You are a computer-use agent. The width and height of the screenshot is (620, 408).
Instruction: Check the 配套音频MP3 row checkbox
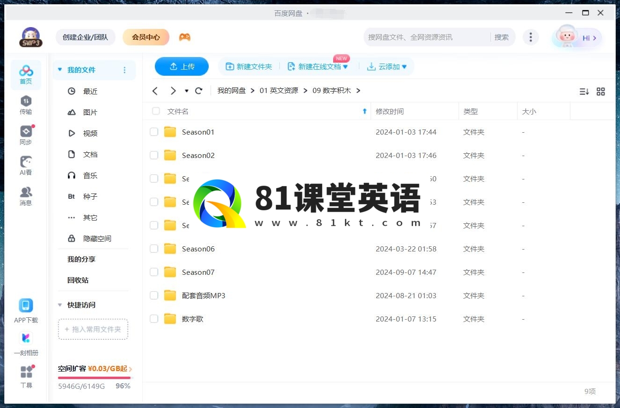tap(154, 295)
